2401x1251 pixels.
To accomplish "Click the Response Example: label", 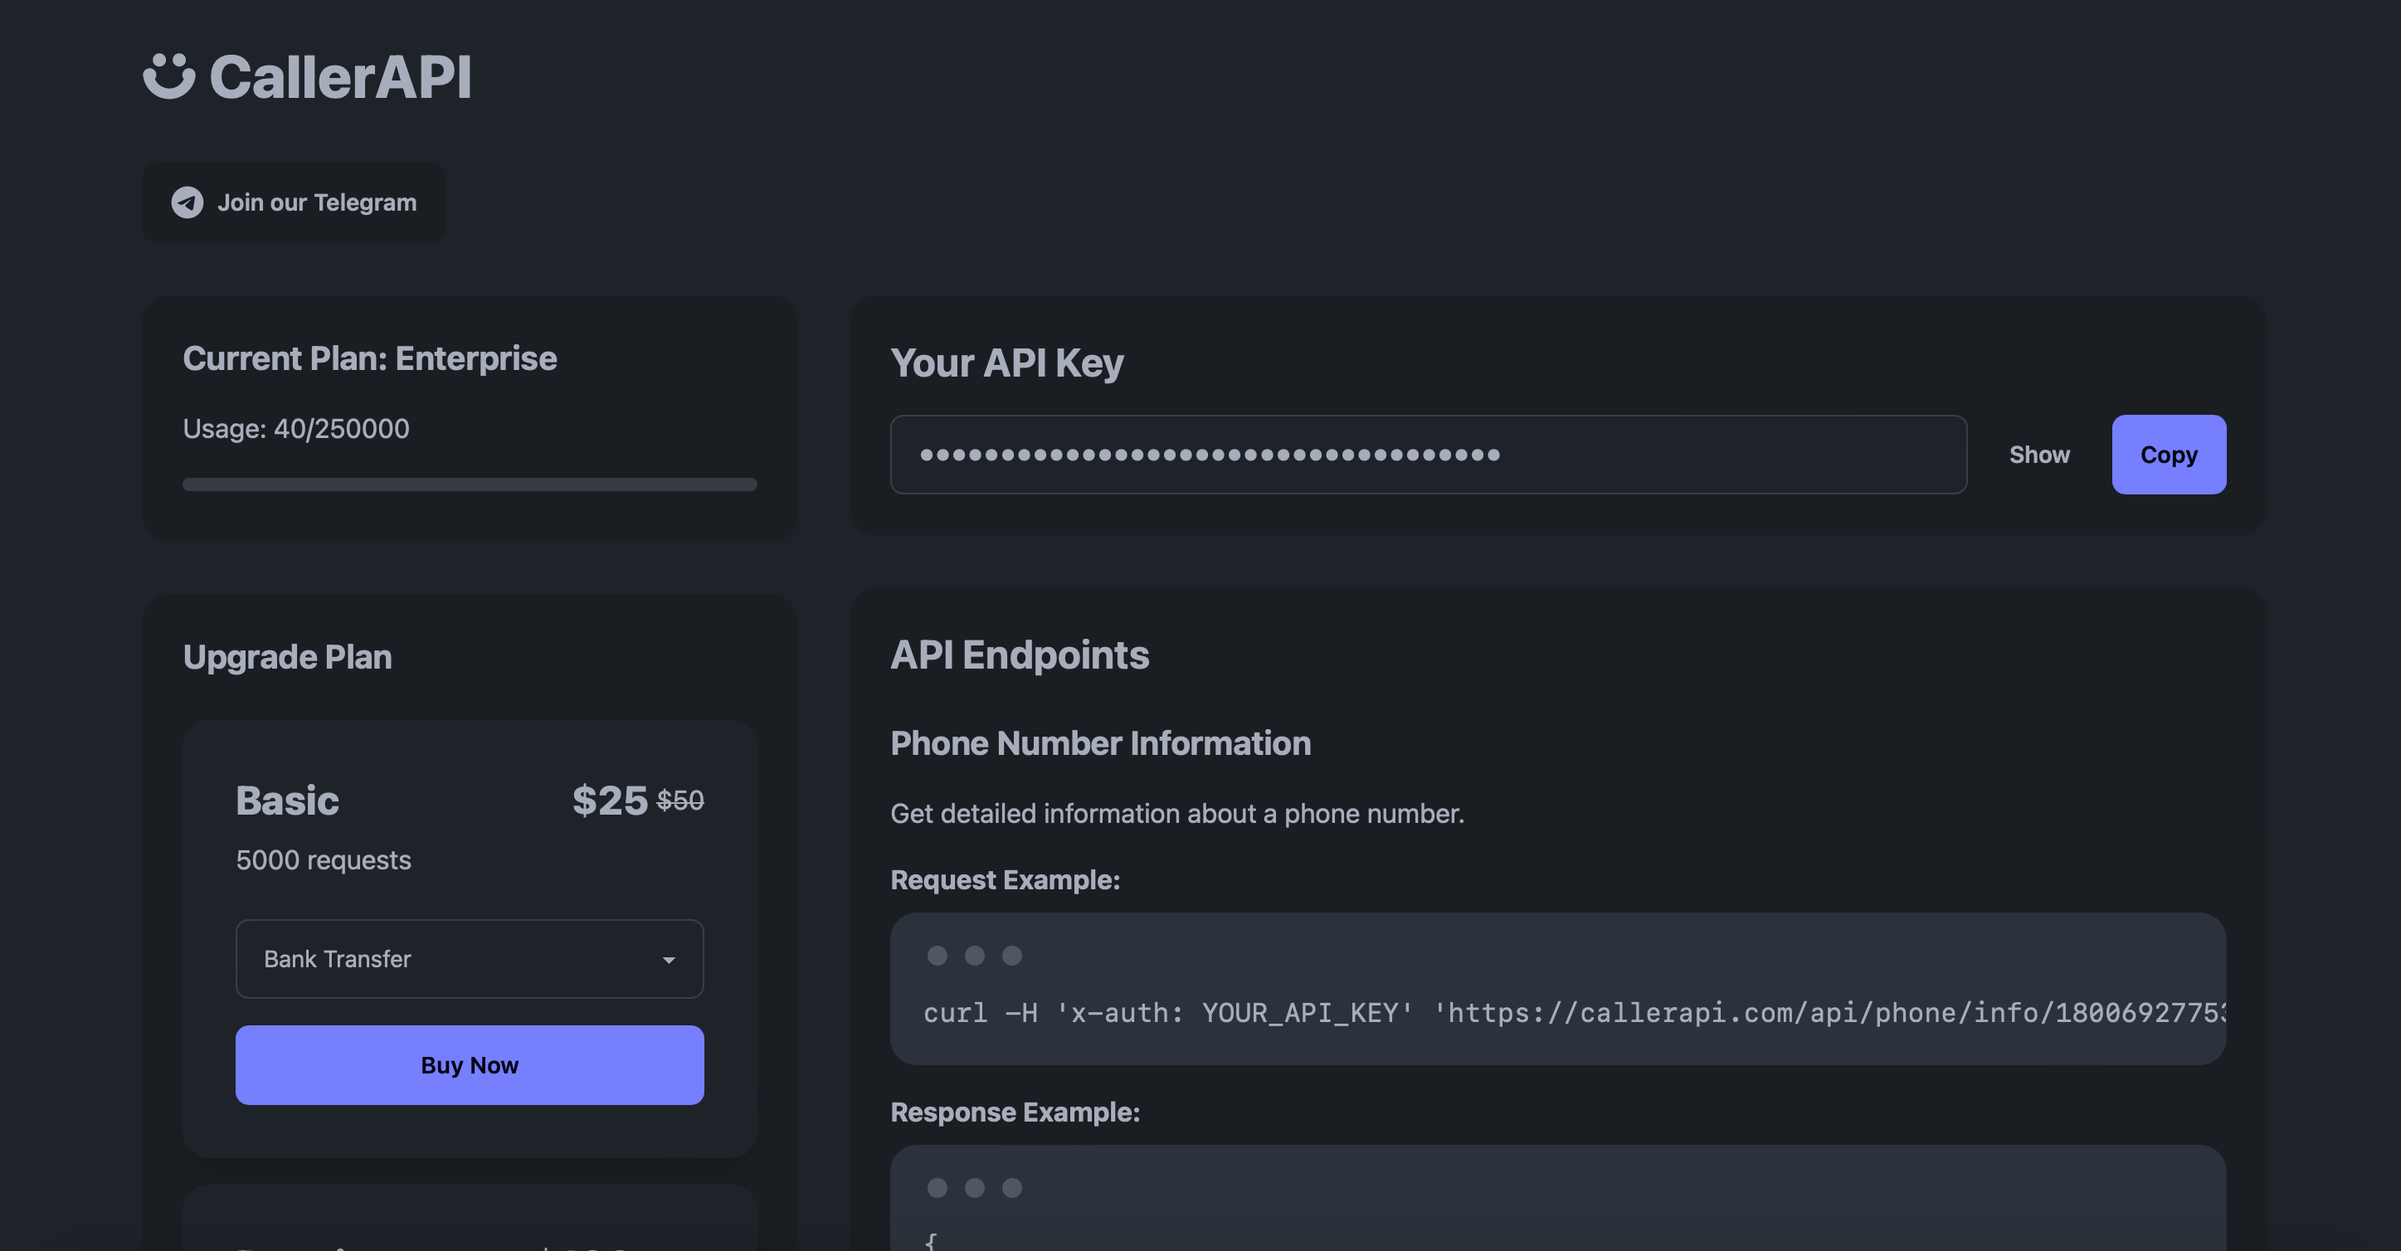I will point(1015,1111).
